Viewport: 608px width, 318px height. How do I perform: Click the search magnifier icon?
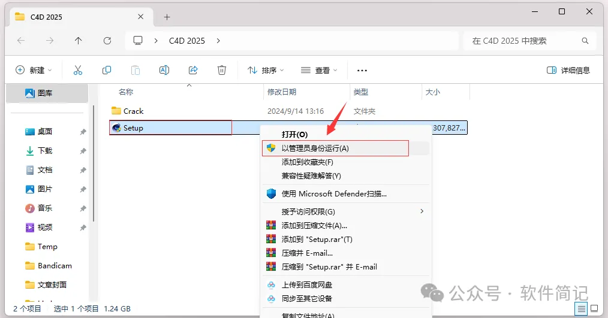tap(585, 41)
